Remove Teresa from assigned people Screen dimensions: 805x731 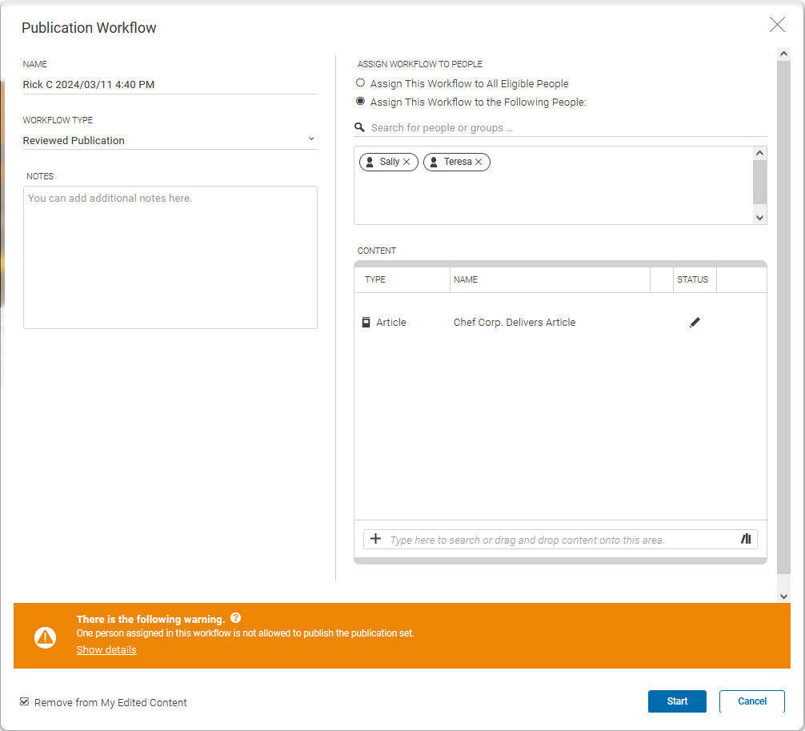479,162
